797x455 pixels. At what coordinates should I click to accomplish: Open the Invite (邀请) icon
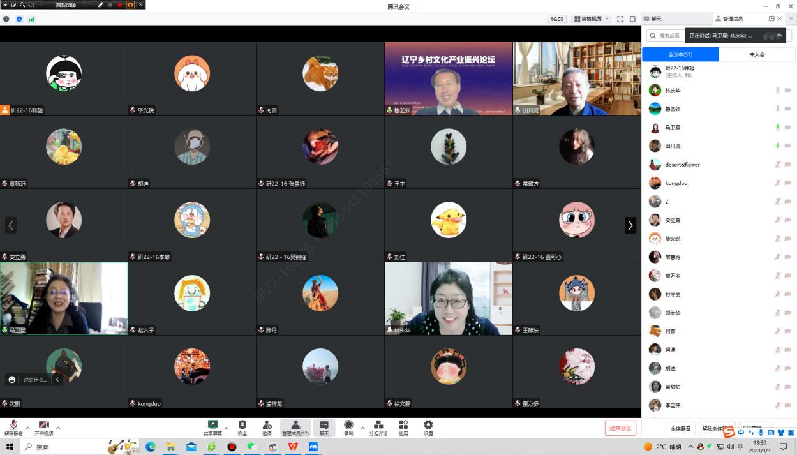[267, 427]
